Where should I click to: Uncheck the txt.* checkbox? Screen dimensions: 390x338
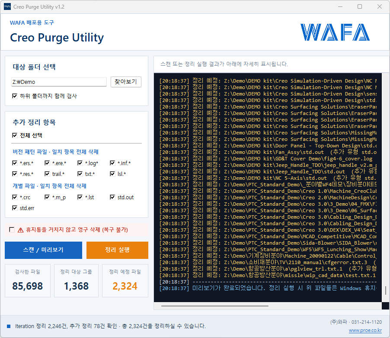[80, 174]
